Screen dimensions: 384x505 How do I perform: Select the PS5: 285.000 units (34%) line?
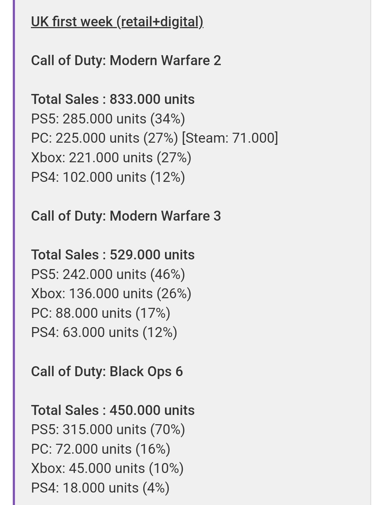coord(108,119)
